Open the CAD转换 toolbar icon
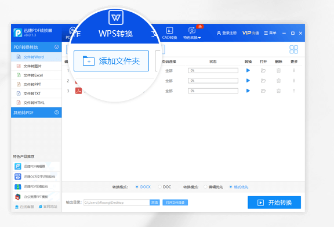 click(x=169, y=33)
